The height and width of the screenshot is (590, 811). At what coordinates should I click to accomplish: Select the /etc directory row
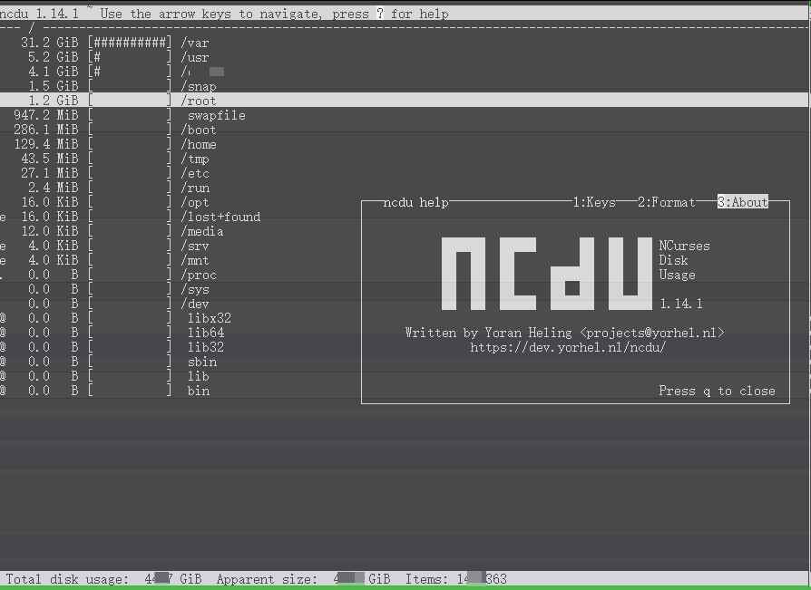404,173
